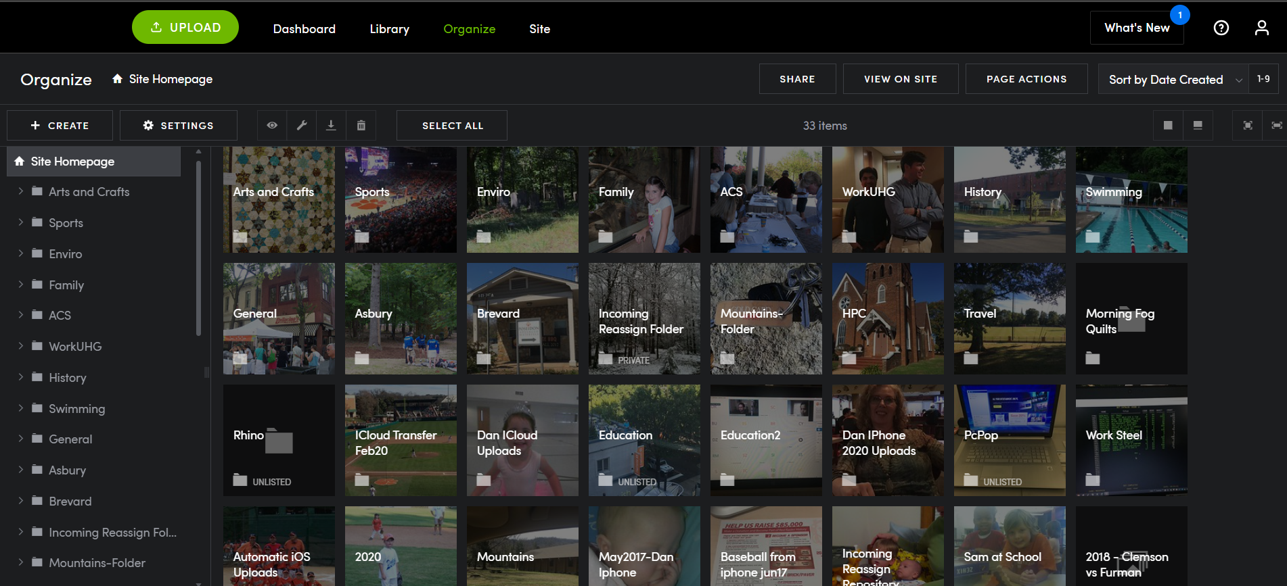Image resolution: width=1287 pixels, height=586 pixels.
Task: Switch to thumbnail with caption view icon
Action: coord(1198,125)
